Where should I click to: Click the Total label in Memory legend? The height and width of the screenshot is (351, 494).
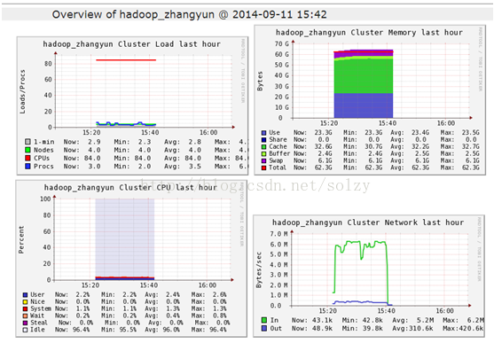278,168
